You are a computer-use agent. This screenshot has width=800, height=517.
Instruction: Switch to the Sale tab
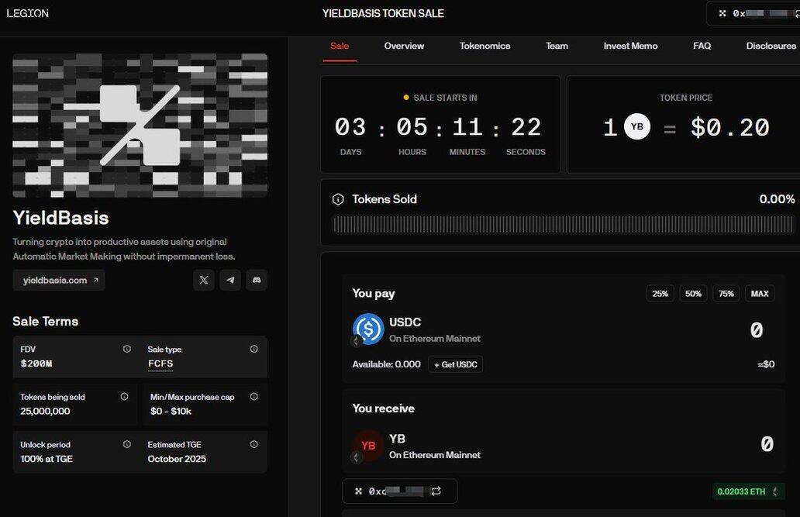340,46
